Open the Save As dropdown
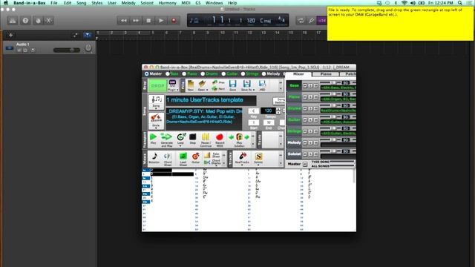Screen dimensions: 475x267 click(247, 85)
